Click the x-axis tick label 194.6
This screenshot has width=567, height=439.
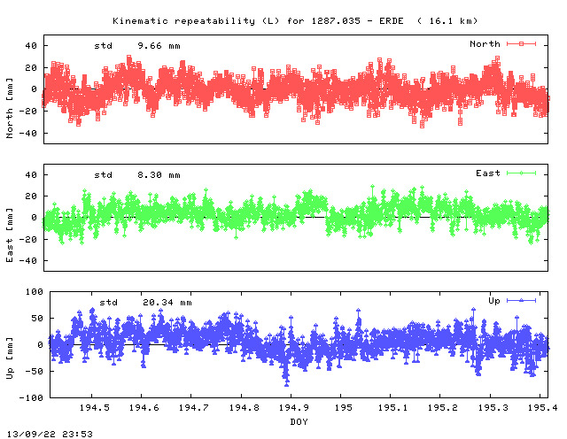tap(144, 408)
